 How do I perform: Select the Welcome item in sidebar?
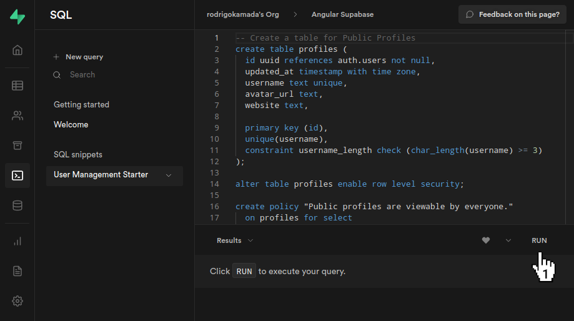pos(71,125)
